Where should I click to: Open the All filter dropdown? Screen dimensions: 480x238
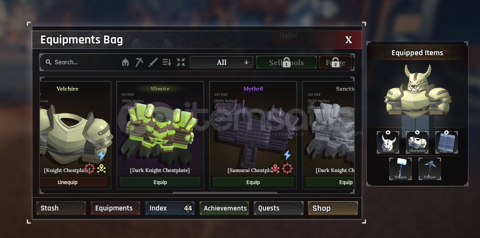point(222,62)
